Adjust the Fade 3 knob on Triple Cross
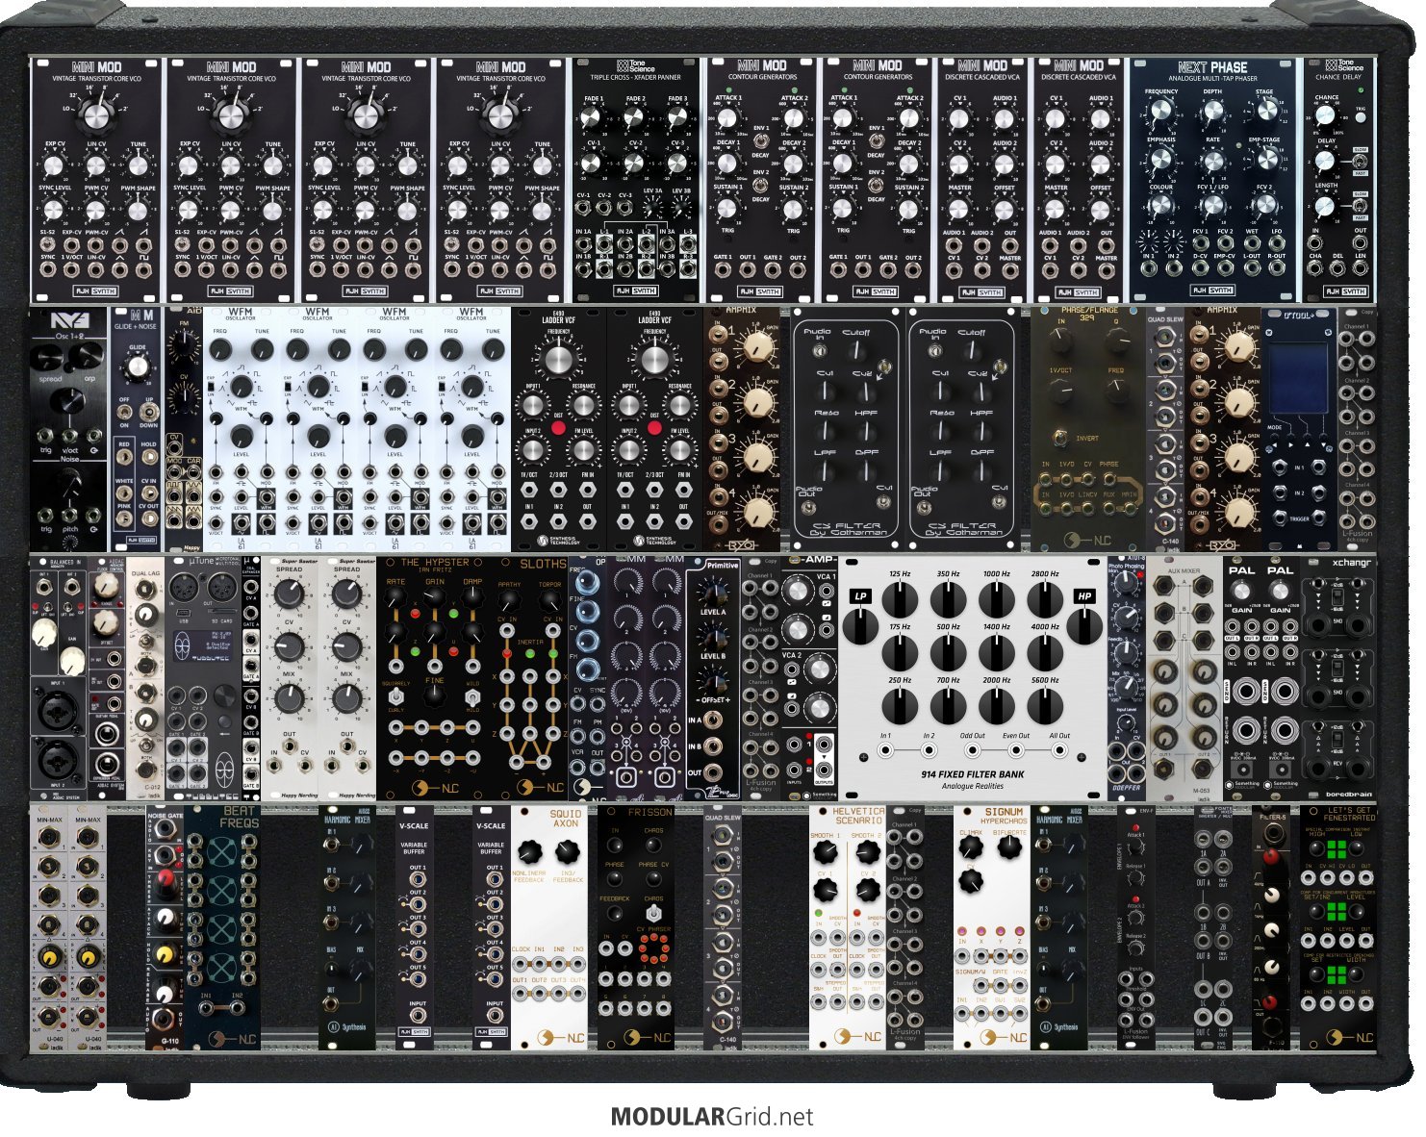This screenshot has height=1137, width=1426. [x=677, y=117]
